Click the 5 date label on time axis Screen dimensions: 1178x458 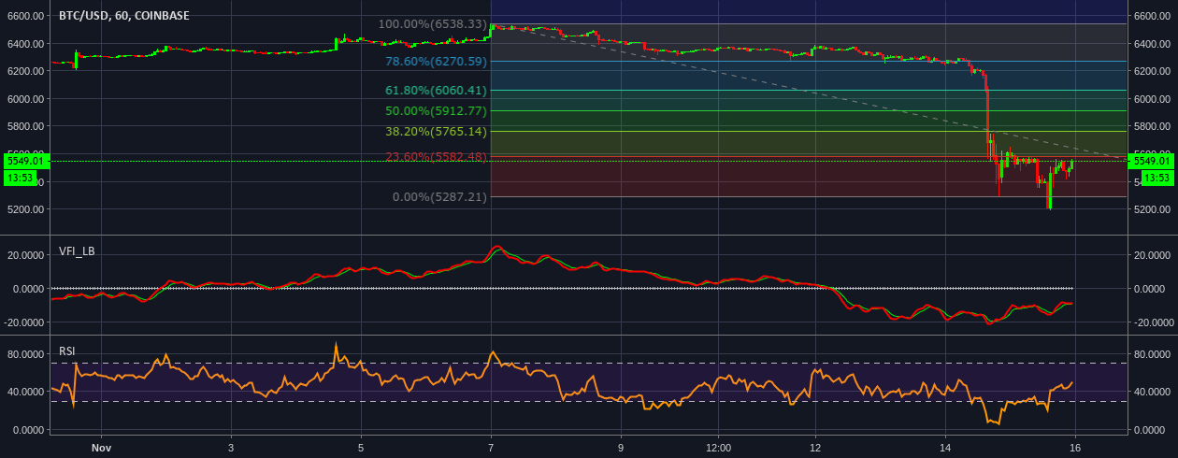point(361,450)
